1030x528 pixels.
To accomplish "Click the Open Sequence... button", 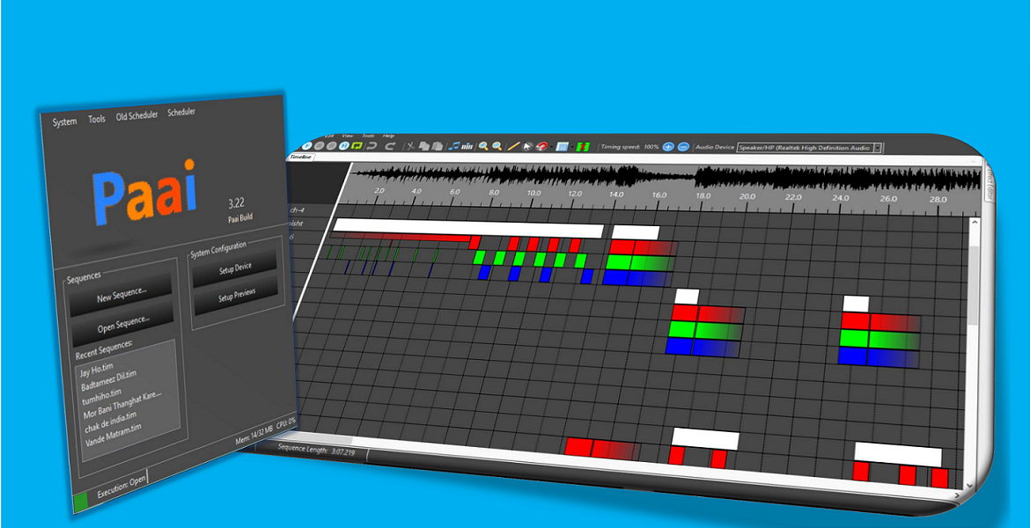I will [x=123, y=323].
